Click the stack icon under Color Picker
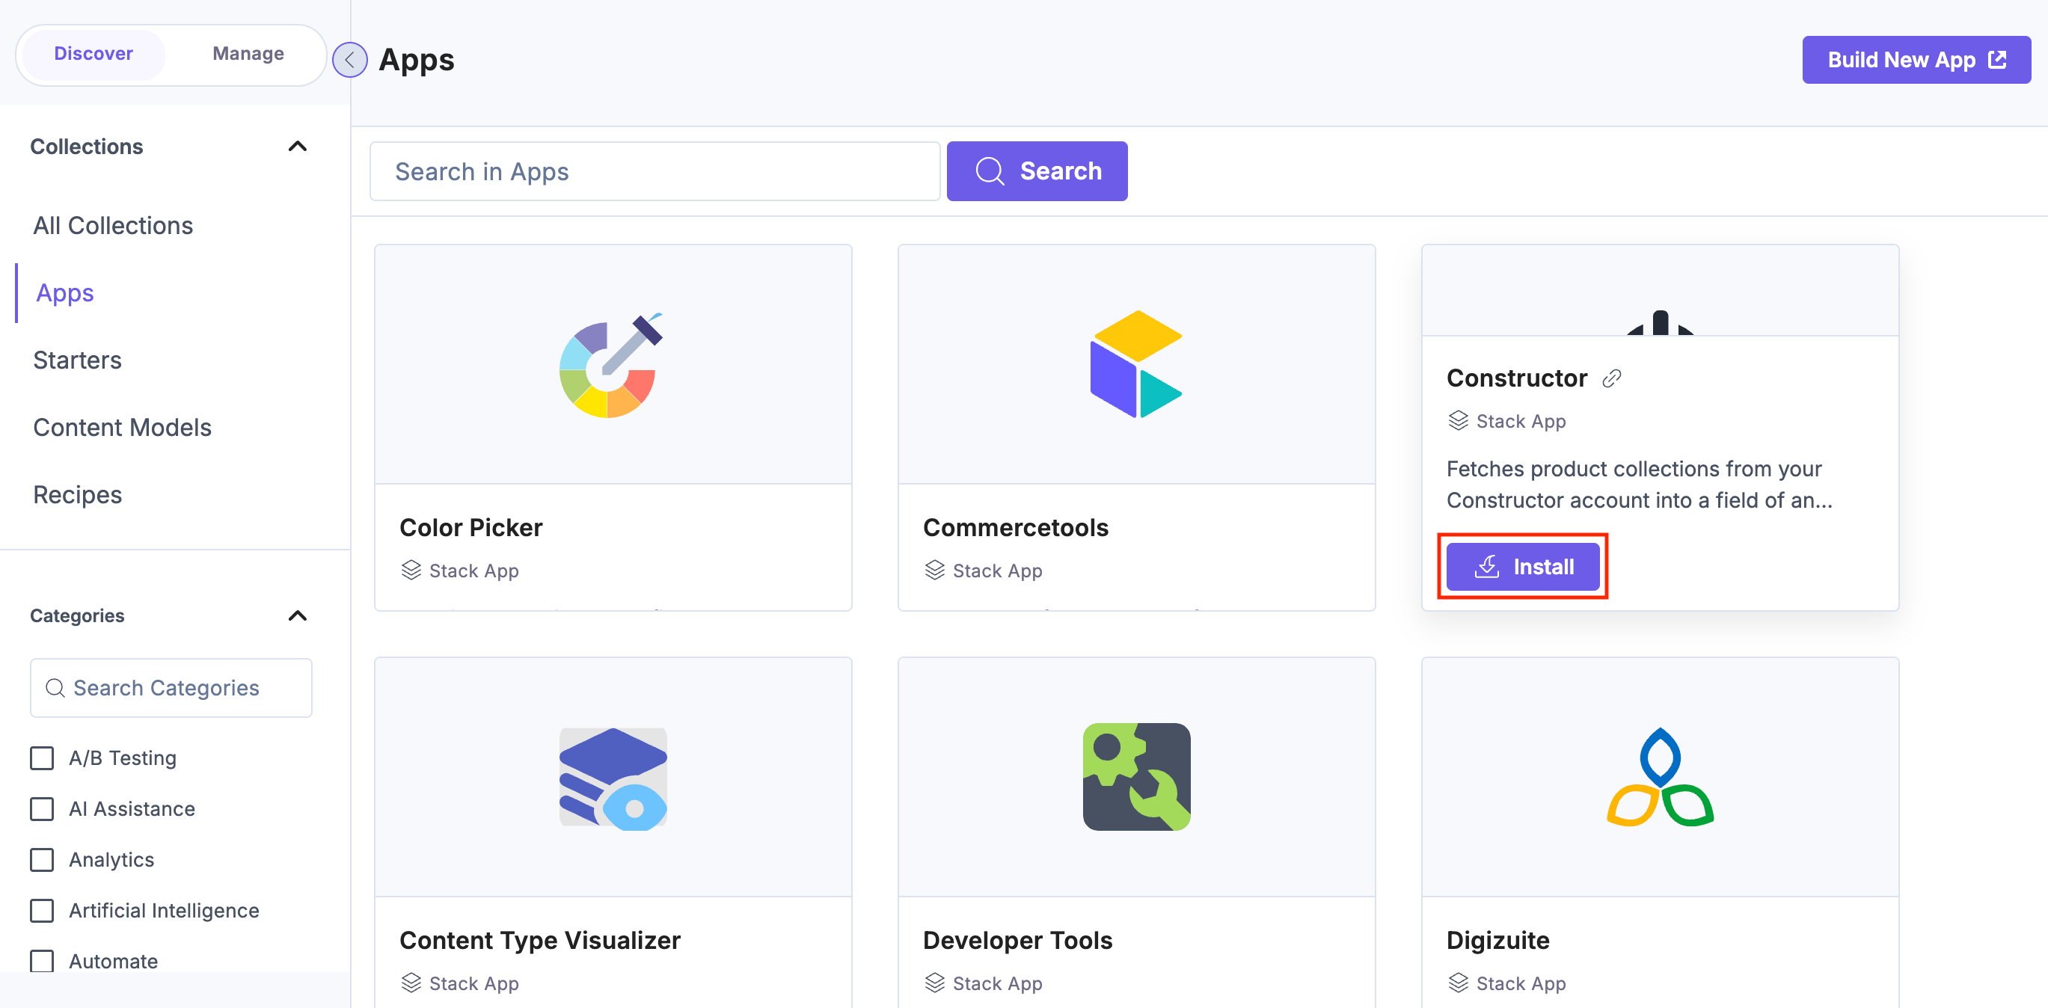This screenshot has height=1008, width=2048. 411,570
